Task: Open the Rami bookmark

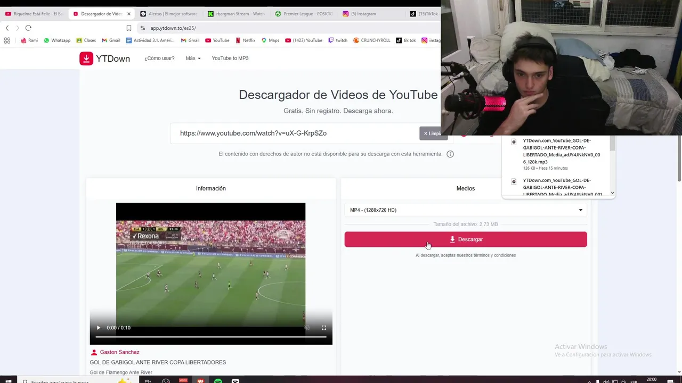Action: click(29, 40)
